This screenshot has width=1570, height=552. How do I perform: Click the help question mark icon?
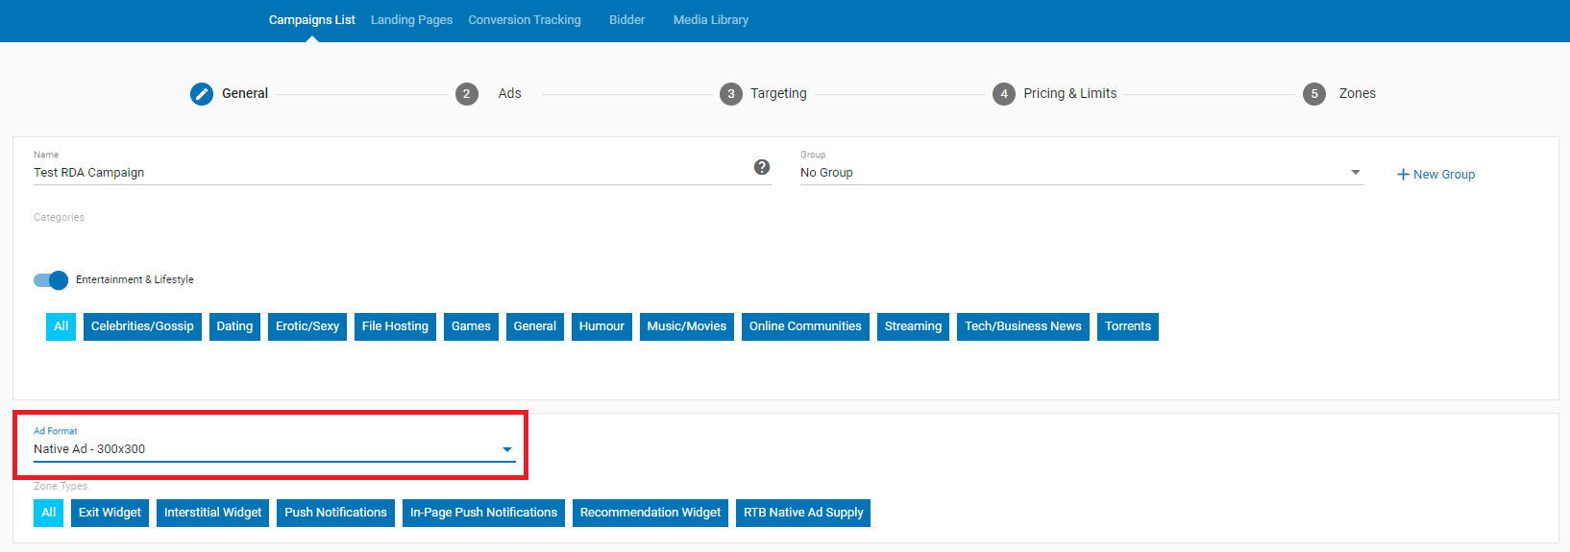coord(762,167)
